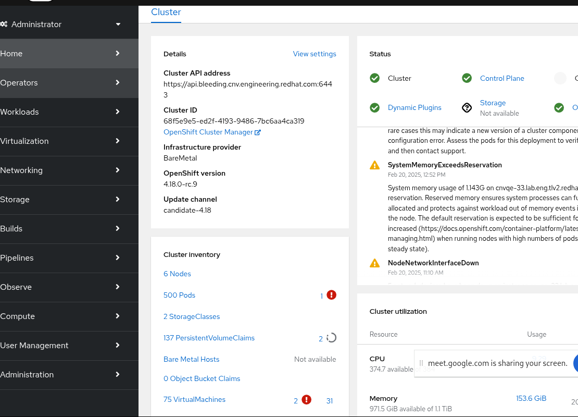Click the VirtualMachines red error icon
The width and height of the screenshot is (578, 417).
[307, 400]
